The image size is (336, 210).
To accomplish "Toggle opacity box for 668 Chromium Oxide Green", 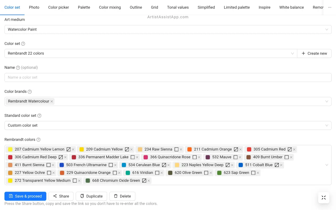I will coord(144,181).
